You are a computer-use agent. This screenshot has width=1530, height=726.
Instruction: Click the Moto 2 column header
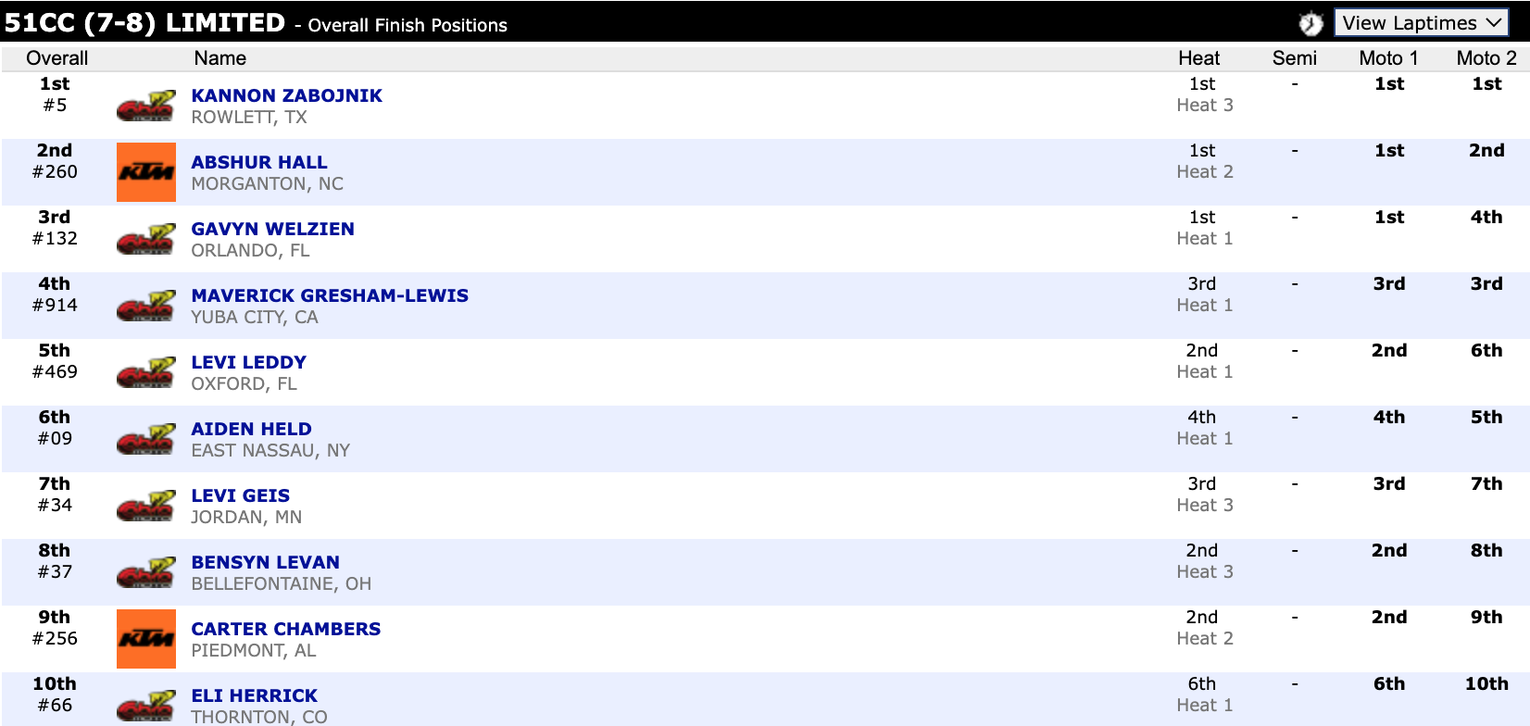point(1486,58)
